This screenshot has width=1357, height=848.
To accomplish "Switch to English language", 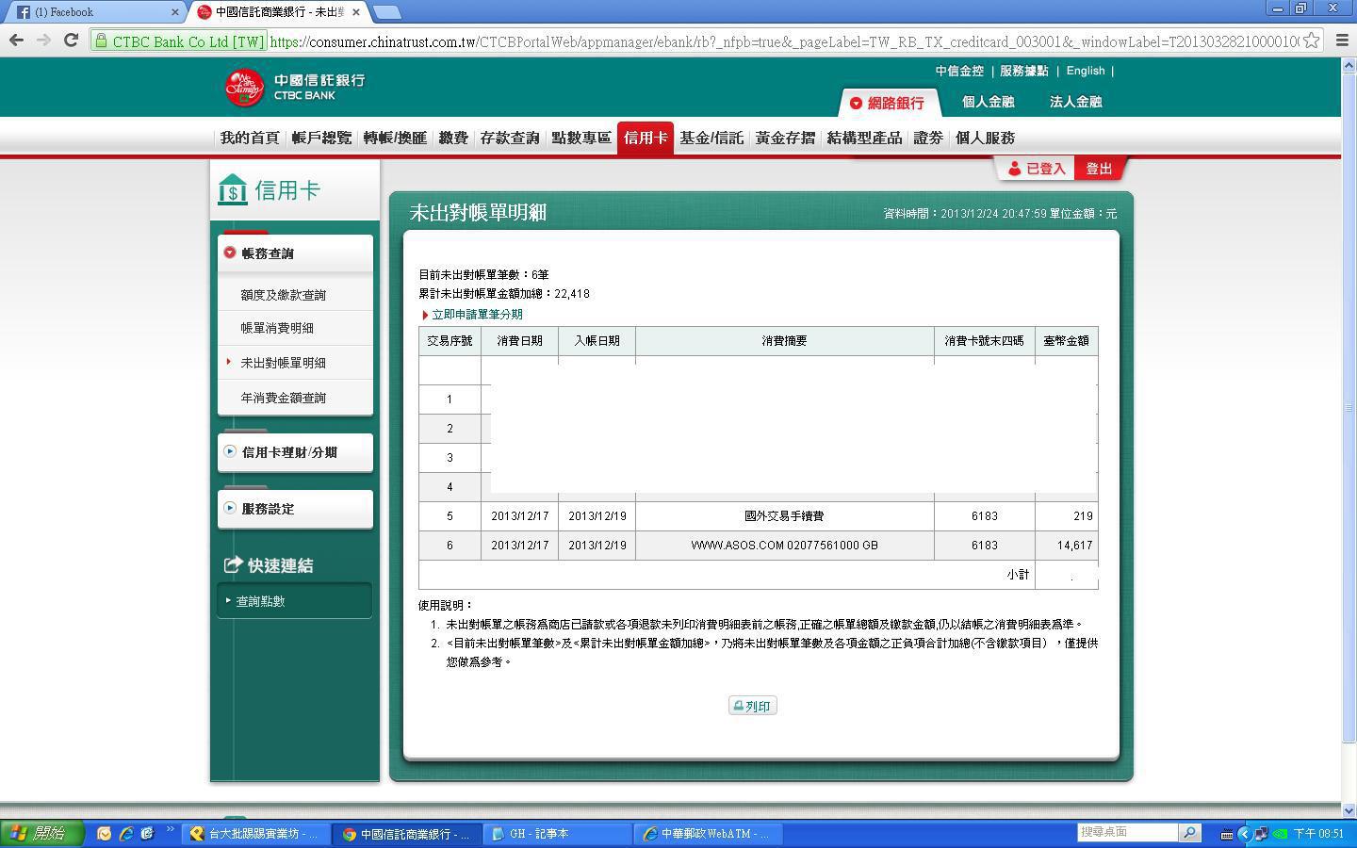I will point(1085,71).
